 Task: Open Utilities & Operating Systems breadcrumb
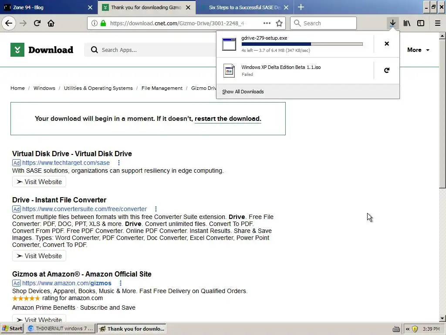tap(98, 88)
